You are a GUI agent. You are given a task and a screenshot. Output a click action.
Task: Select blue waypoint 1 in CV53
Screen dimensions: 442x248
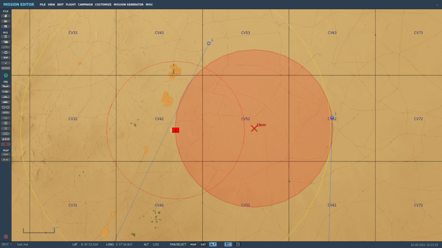pos(209,43)
